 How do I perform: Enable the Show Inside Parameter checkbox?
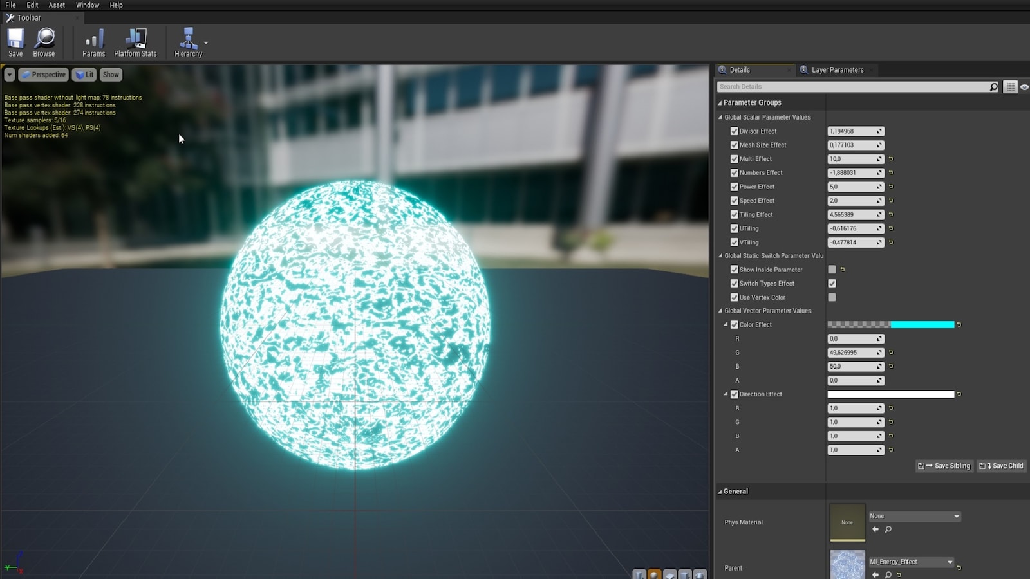coord(831,270)
